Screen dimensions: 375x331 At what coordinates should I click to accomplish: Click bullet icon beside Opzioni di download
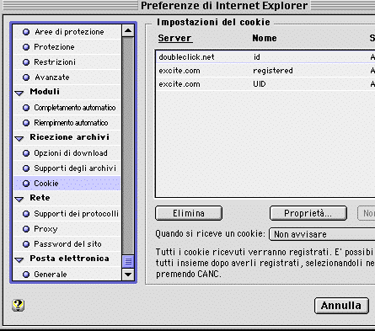click(26, 153)
